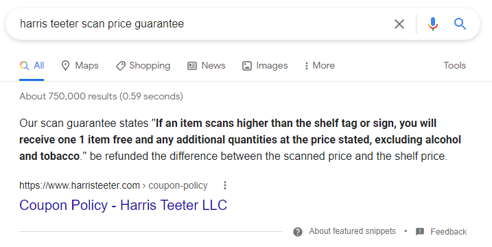
Task: Open About featured snippets link
Action: (x=352, y=231)
